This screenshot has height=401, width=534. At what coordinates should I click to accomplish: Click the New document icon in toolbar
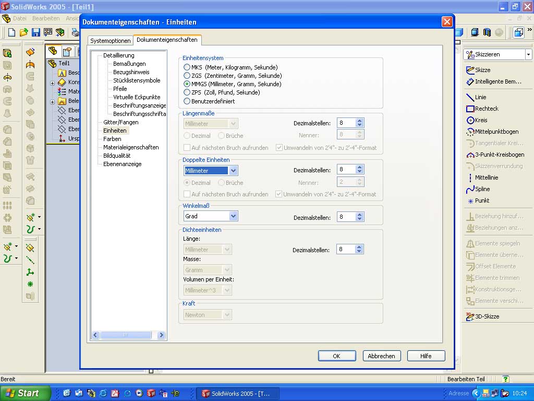coord(11,32)
